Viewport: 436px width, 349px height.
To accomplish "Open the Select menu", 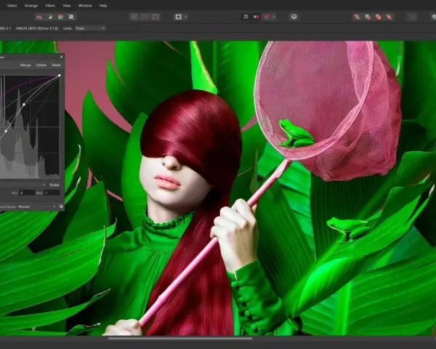I will tap(12, 6).
